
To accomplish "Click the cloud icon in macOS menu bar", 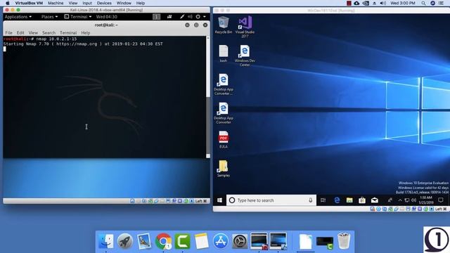I will pyautogui.click(x=356, y=3).
